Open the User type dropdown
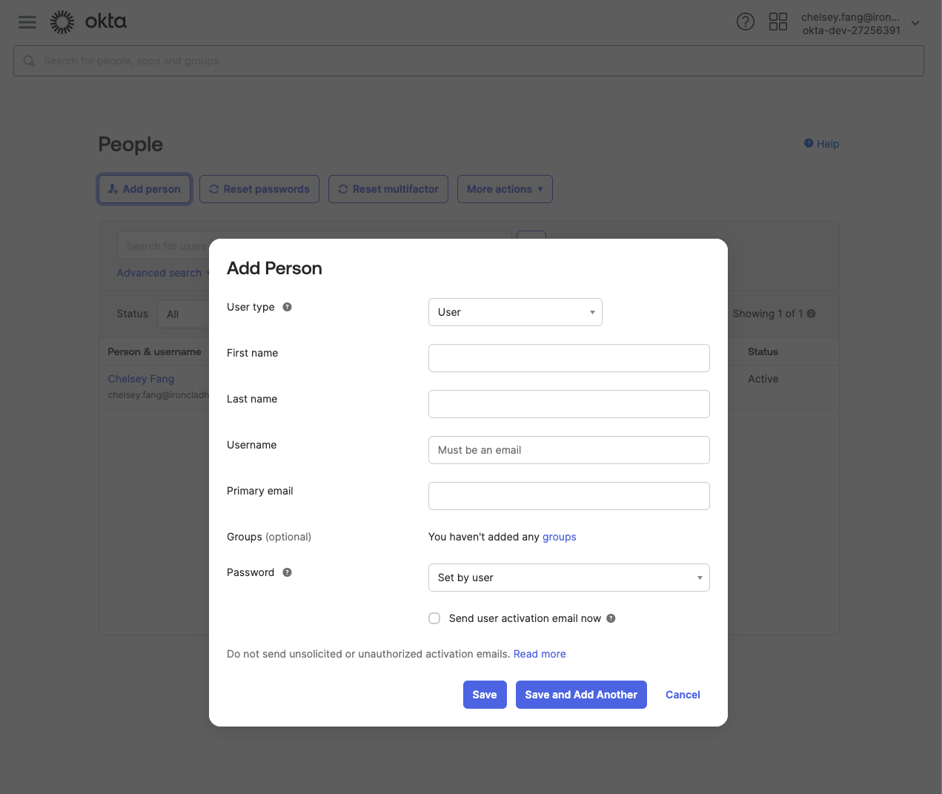 pyautogui.click(x=515, y=312)
